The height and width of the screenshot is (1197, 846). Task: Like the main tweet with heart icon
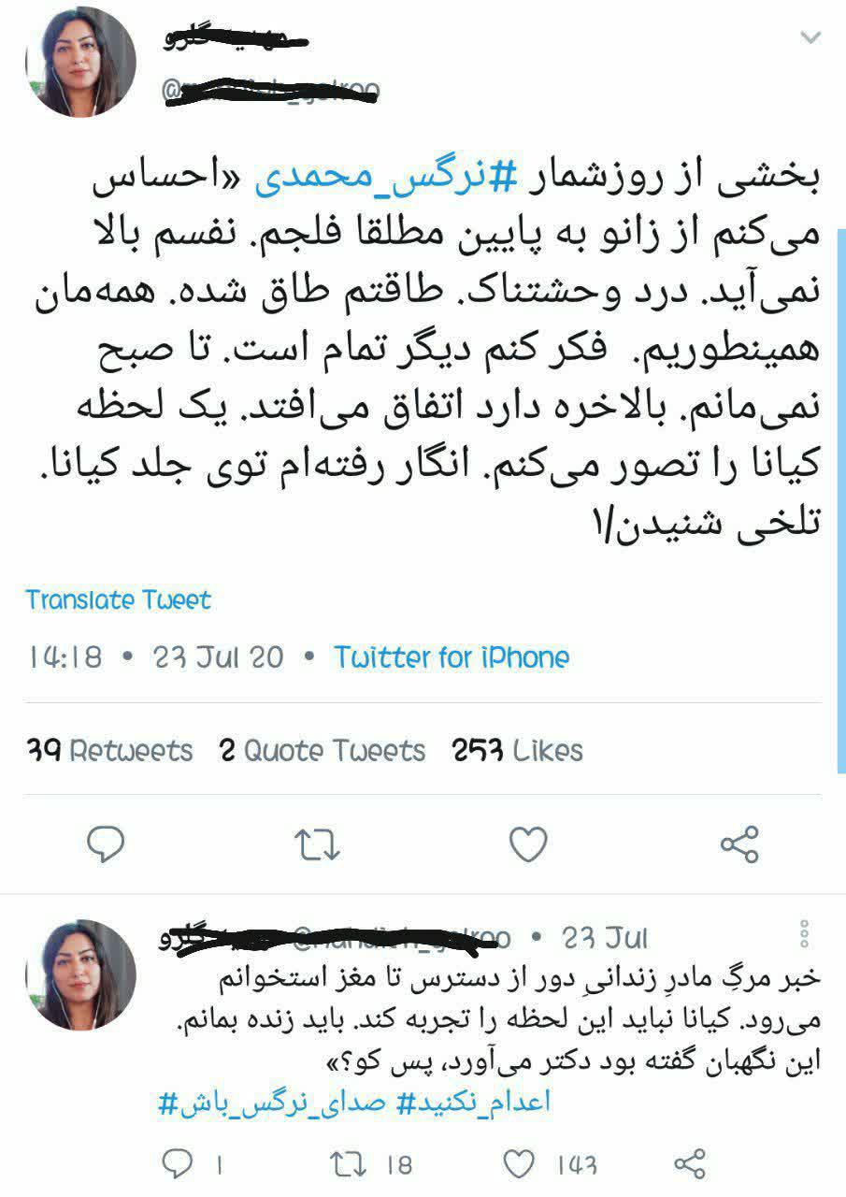pyautogui.click(x=528, y=845)
